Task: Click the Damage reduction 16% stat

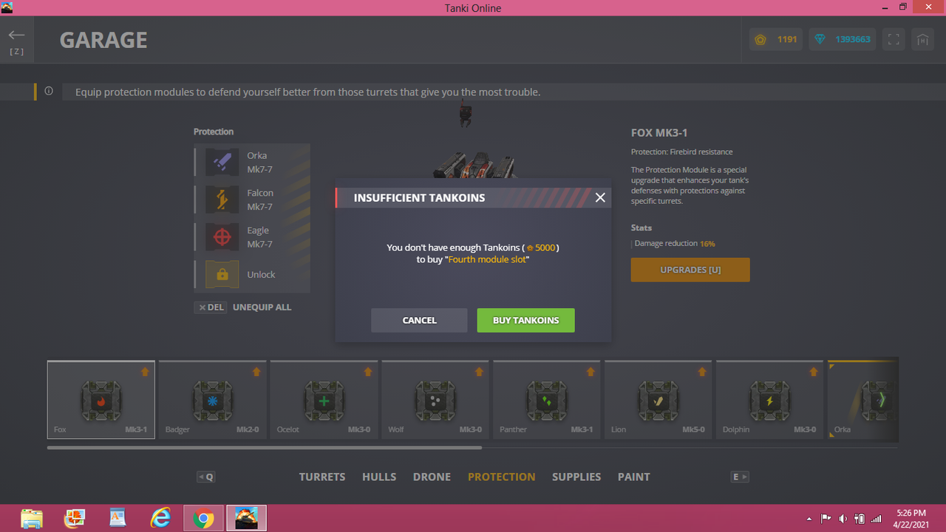Action: click(x=674, y=243)
